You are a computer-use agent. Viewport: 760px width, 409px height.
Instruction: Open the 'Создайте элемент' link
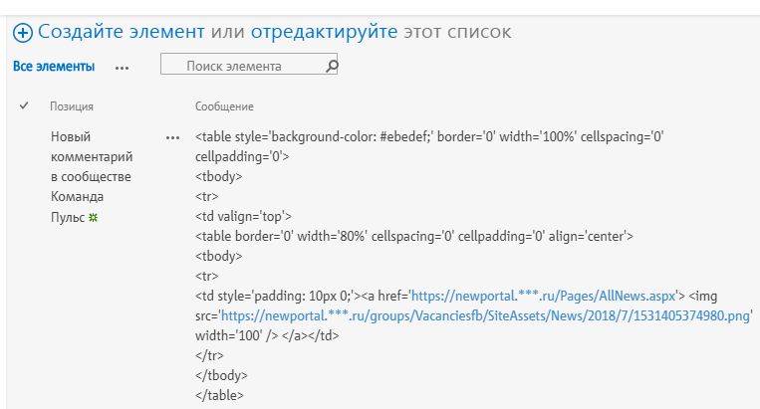pos(123,33)
